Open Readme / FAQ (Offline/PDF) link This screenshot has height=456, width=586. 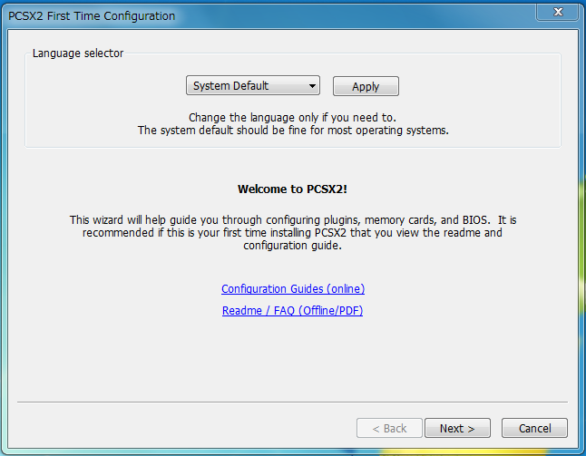[x=292, y=310]
